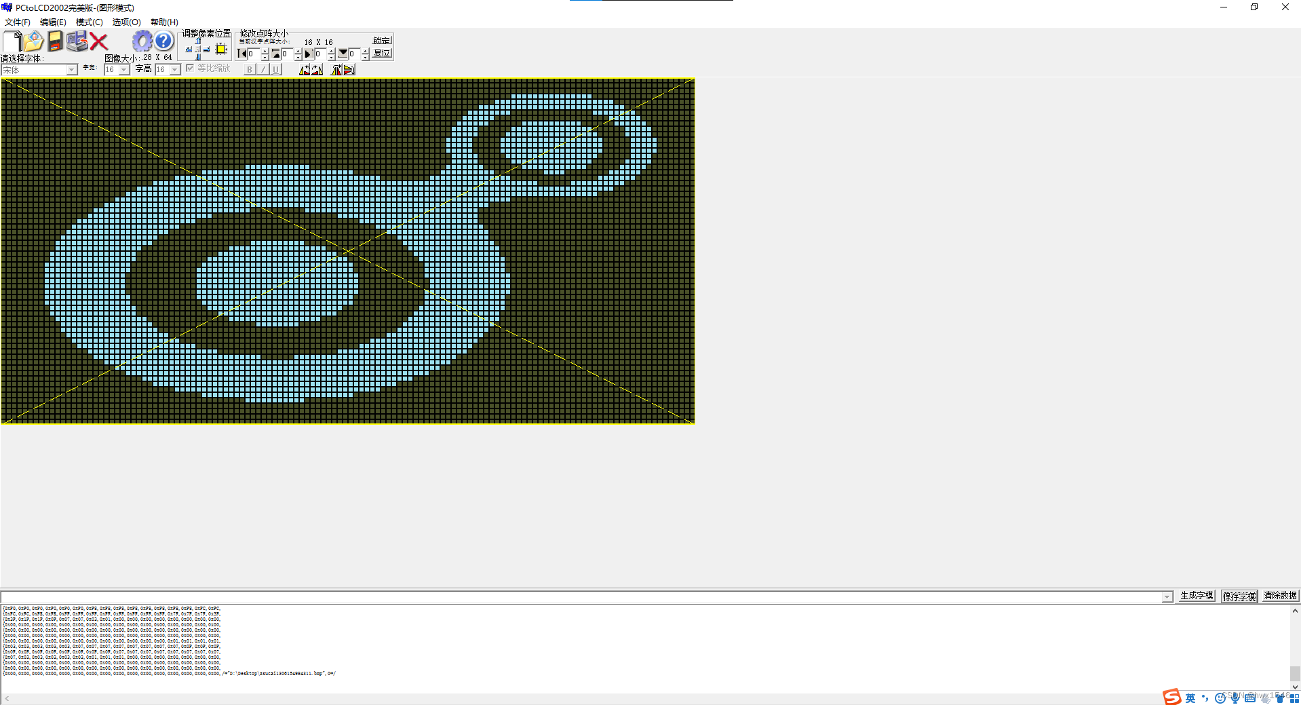Click the red X delete icon

pyautogui.click(x=98, y=41)
